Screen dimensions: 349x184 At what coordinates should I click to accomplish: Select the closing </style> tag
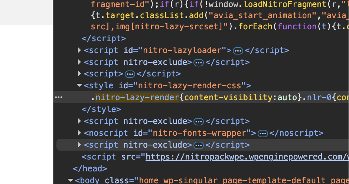[x=101, y=109]
